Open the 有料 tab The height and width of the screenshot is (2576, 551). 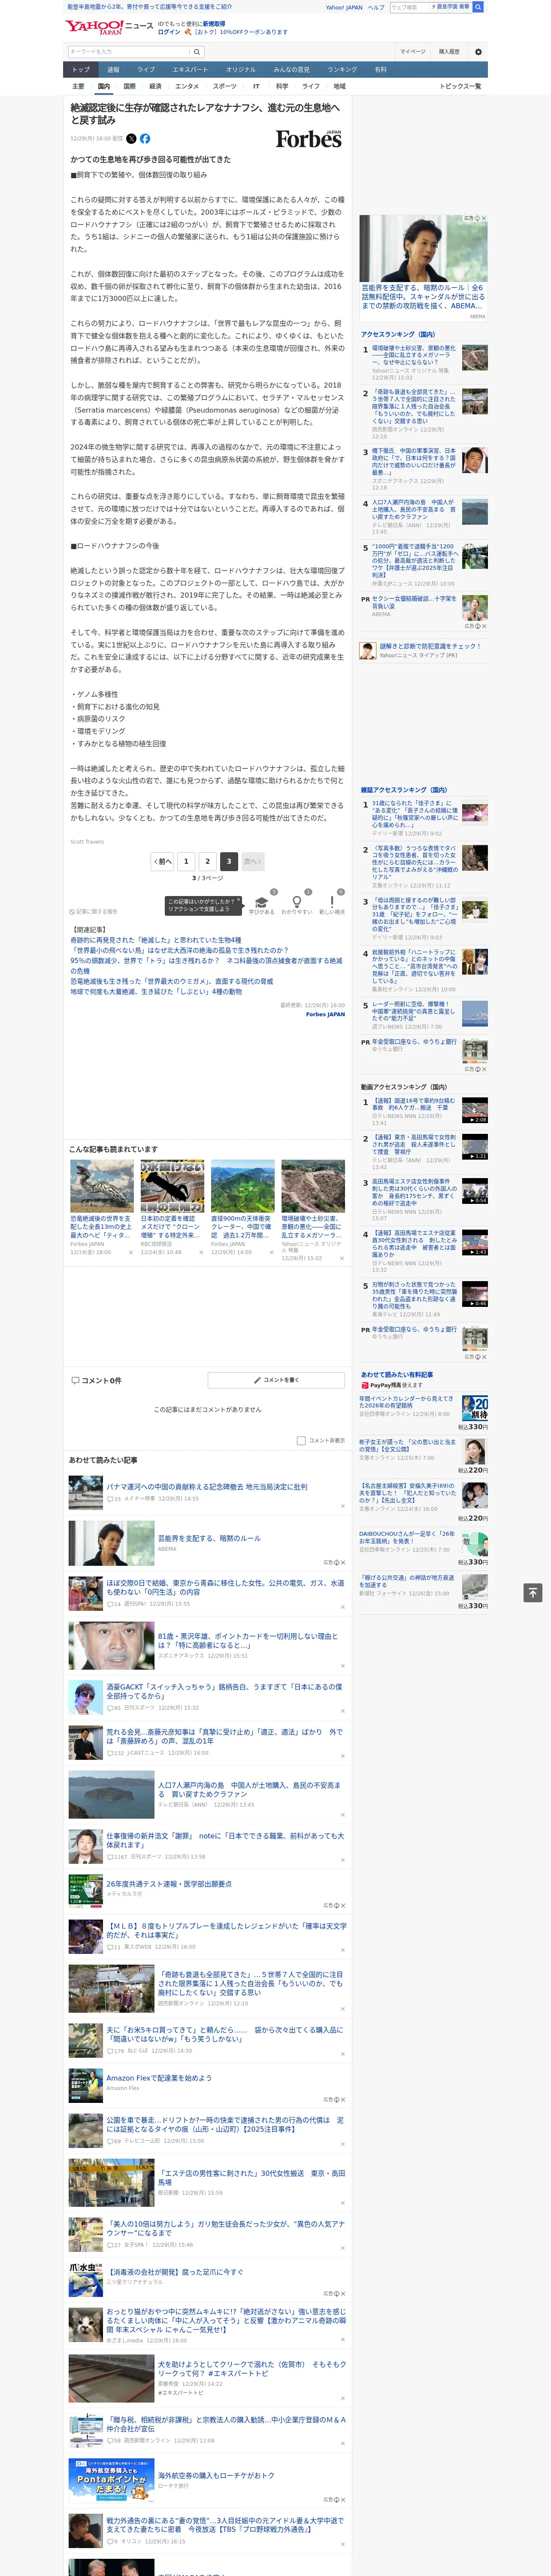(x=380, y=70)
